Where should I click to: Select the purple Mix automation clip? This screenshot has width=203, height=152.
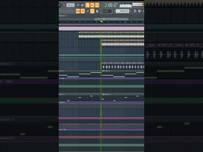tap(101, 79)
